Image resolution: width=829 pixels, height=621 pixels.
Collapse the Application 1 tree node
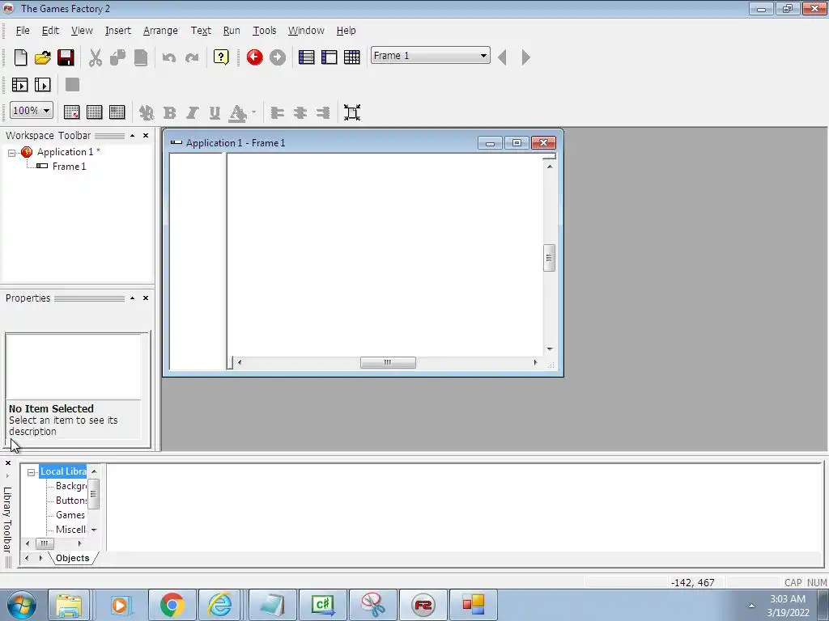pyautogui.click(x=11, y=153)
